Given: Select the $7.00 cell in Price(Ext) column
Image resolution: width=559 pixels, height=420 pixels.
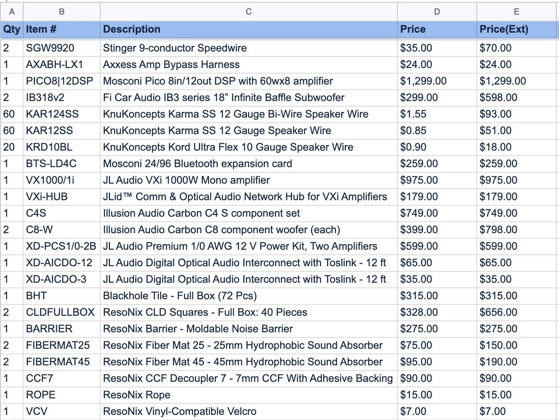Looking at the screenshot, I should pos(517,411).
